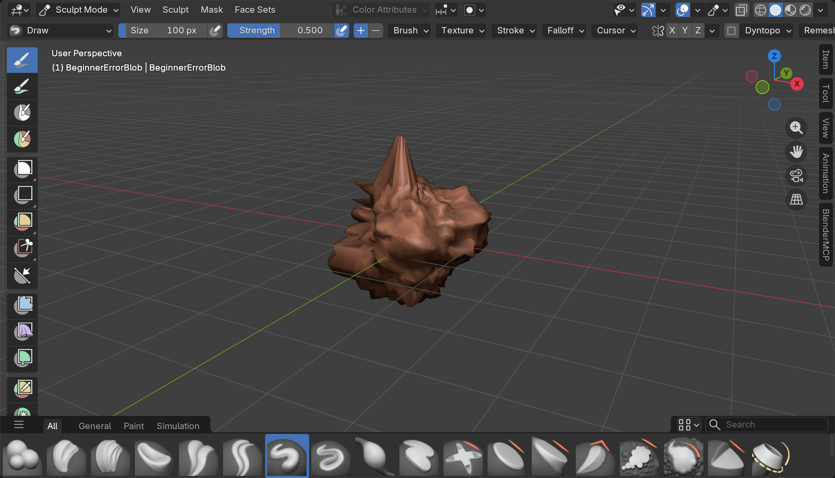Image resolution: width=835 pixels, height=478 pixels.
Task: Select the Mask brush tool in left toolbar
Action: click(x=22, y=113)
